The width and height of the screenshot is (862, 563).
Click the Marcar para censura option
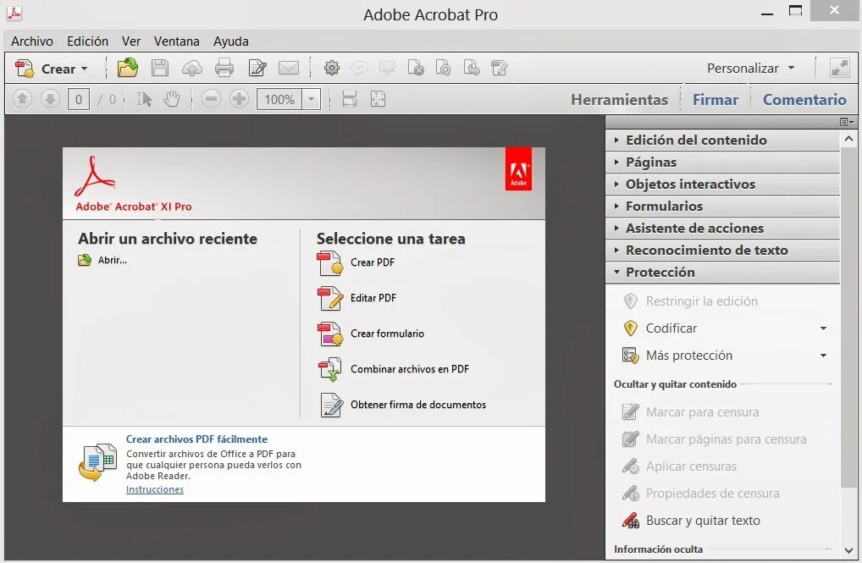690,411
